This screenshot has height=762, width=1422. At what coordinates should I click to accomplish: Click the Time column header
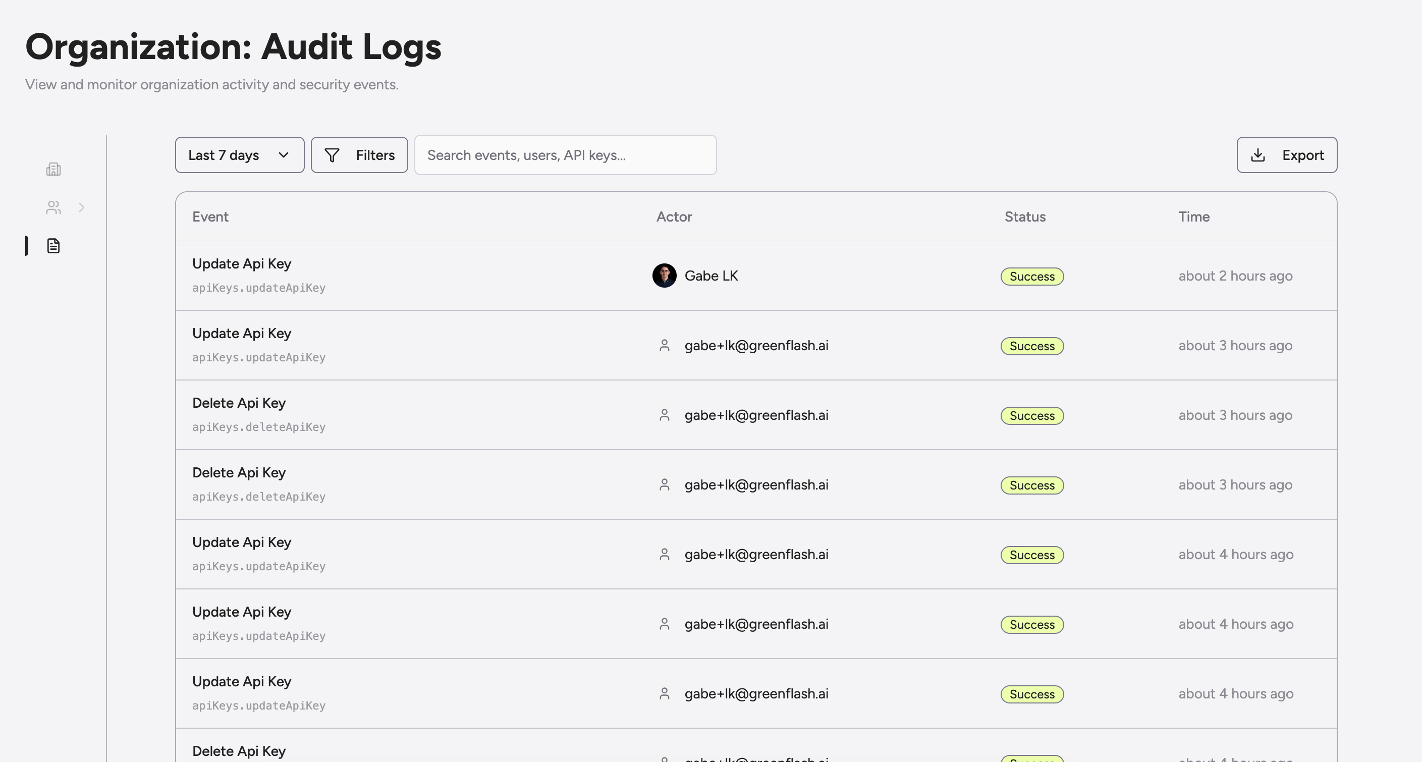pyautogui.click(x=1194, y=216)
